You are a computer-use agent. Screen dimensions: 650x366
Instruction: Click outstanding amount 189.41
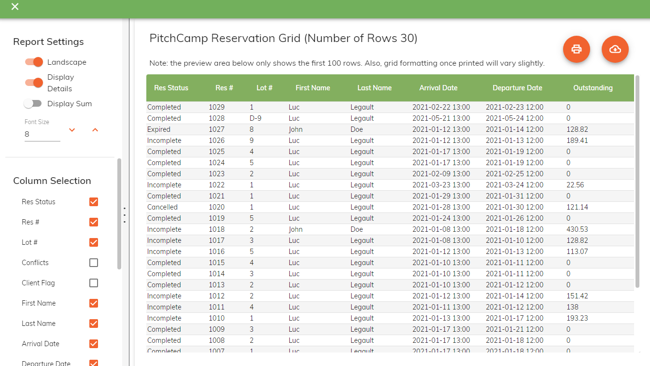pyautogui.click(x=577, y=141)
